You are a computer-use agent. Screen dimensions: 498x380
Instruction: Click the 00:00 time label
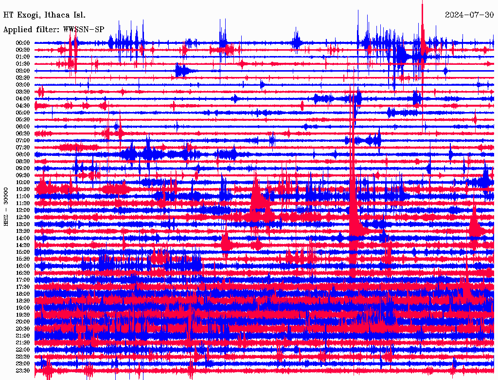click(x=23, y=43)
